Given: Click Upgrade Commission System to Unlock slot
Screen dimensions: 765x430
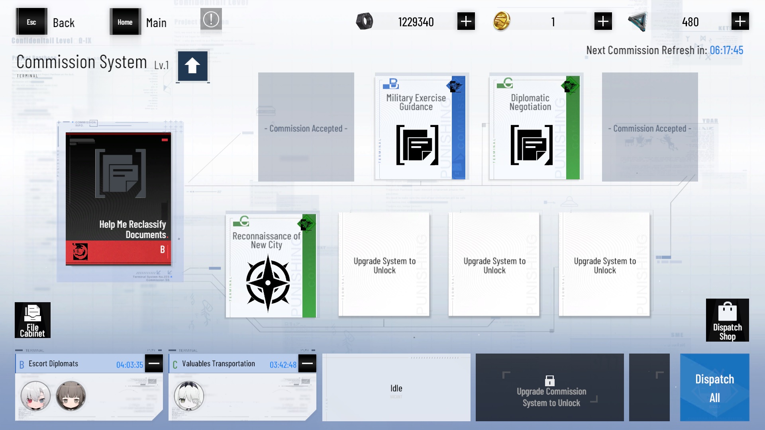Looking at the screenshot, I should pyautogui.click(x=550, y=387).
